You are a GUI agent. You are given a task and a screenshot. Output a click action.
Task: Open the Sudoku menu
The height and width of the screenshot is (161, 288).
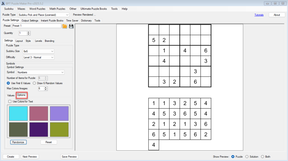pyautogui.click(x=9, y=9)
